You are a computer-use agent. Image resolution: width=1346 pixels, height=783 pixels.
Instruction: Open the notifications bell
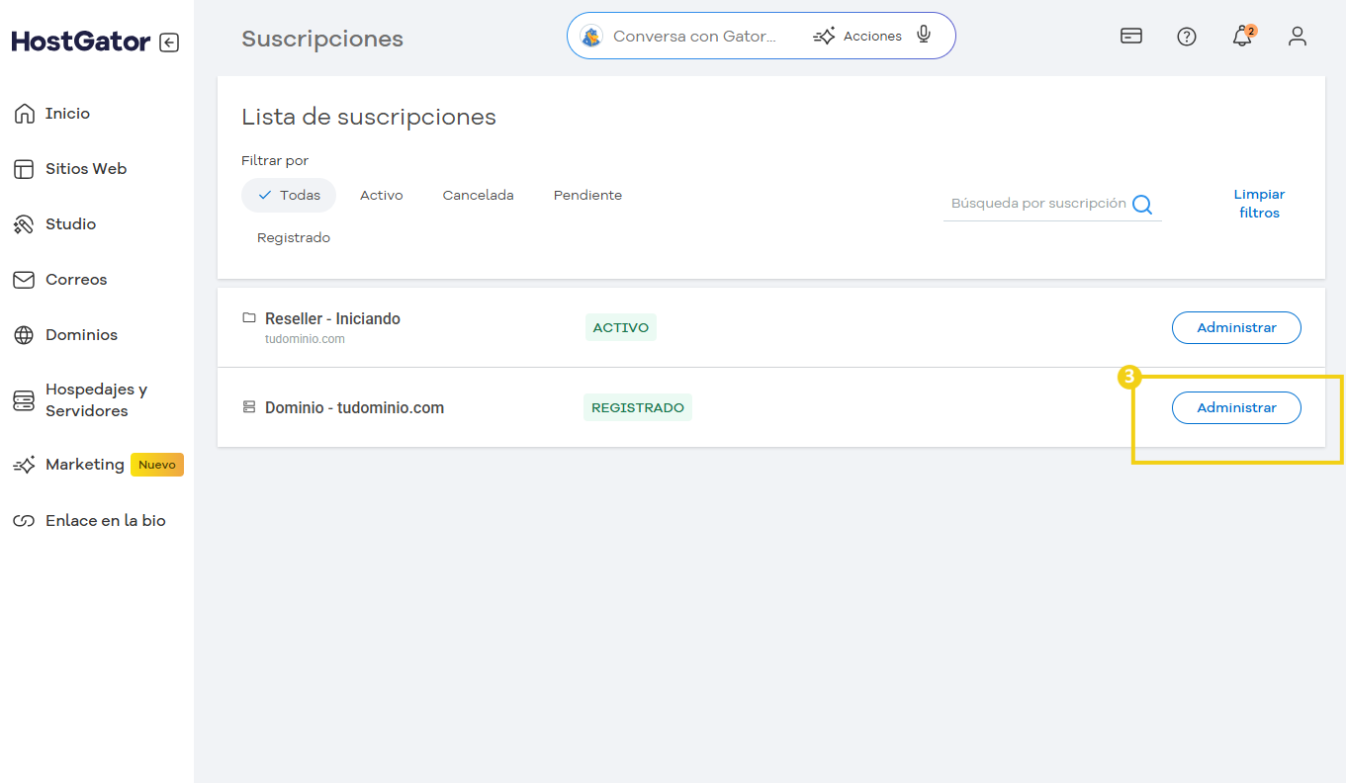pos(1242,37)
